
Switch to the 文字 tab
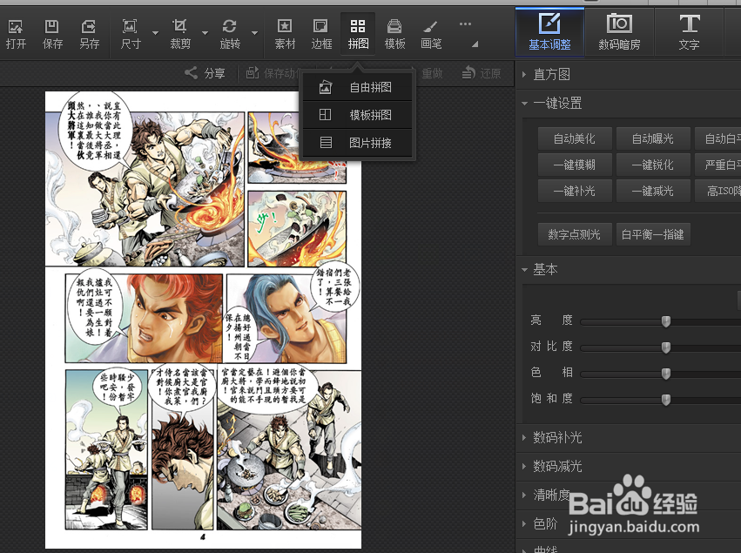click(x=689, y=32)
